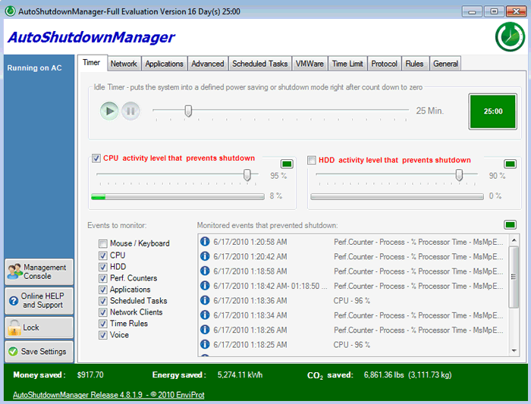The height and width of the screenshot is (404, 531).
Task: Open the Applications tab
Action: [165, 64]
